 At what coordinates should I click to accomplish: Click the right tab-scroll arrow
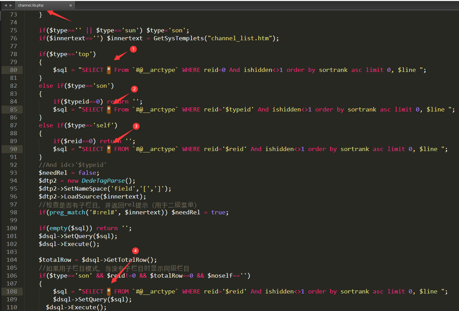[x=11, y=5]
